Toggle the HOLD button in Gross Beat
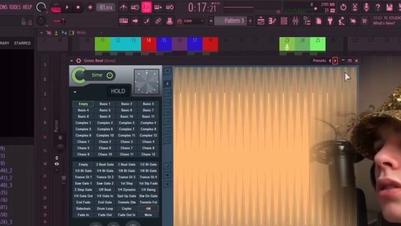Image resolution: width=401 pixels, height=226 pixels. tap(118, 91)
